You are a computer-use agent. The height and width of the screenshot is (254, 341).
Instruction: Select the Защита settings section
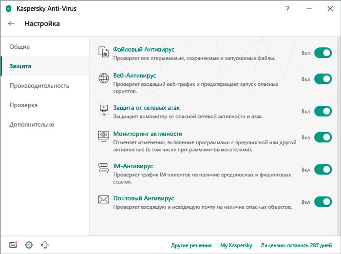[45, 66]
